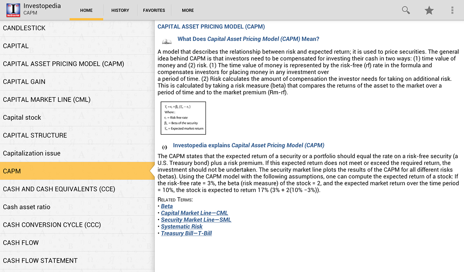Open CAPITAL ASSET PRICING MODEL (CAPM) list entry
This screenshot has width=464, height=272.
(77, 64)
